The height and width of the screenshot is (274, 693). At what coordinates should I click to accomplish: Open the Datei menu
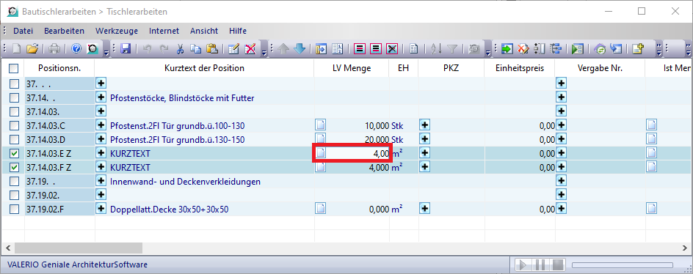(23, 31)
